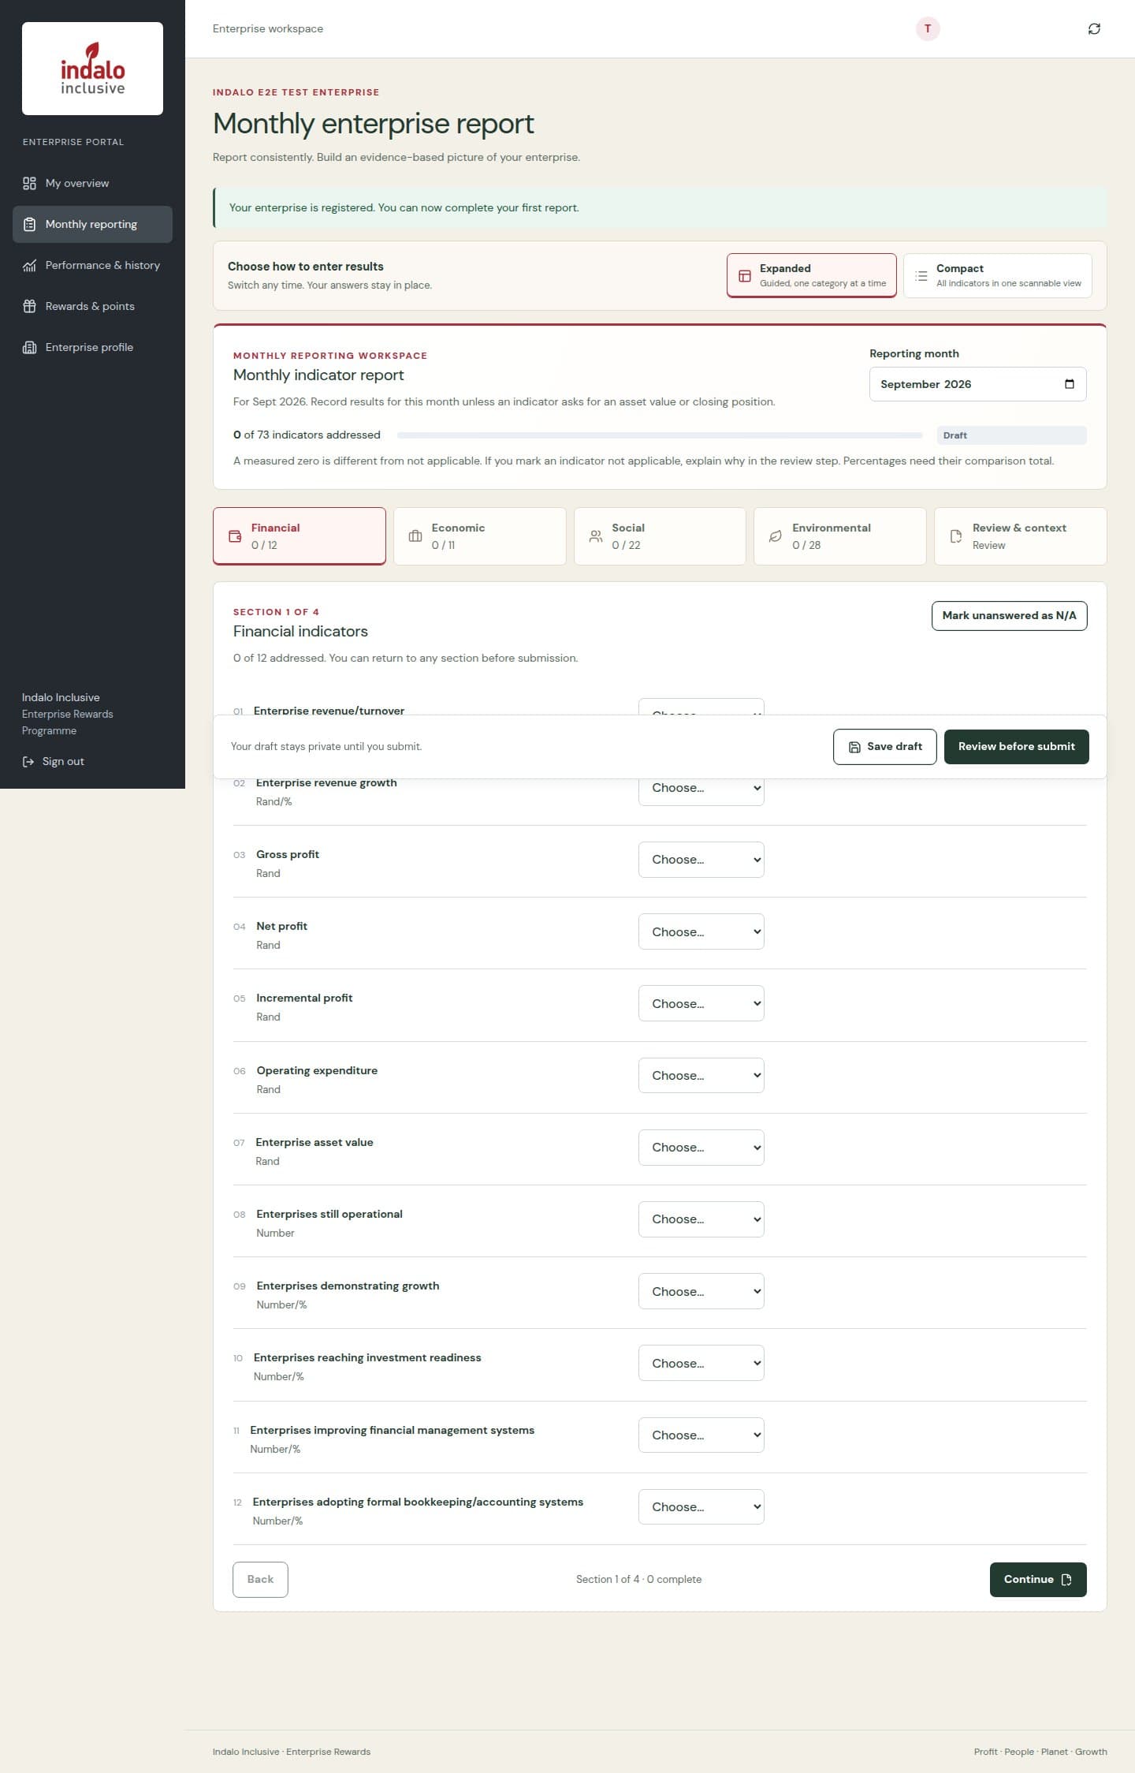Click the "Financial indicators" section heading
Image resolution: width=1135 pixels, height=1773 pixels.
point(300,632)
